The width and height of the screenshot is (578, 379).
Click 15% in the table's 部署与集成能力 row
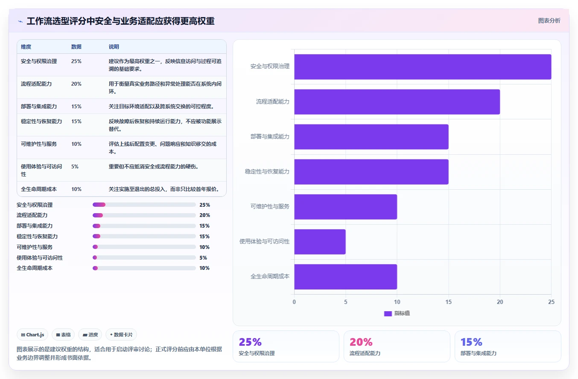76,106
